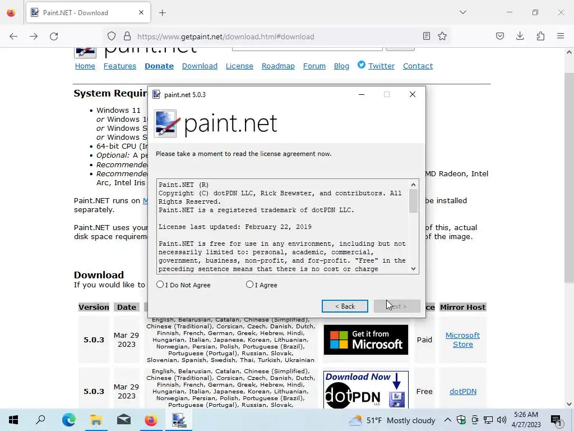
Task: Click the Microsoft Store mirror link
Action: (x=462, y=340)
